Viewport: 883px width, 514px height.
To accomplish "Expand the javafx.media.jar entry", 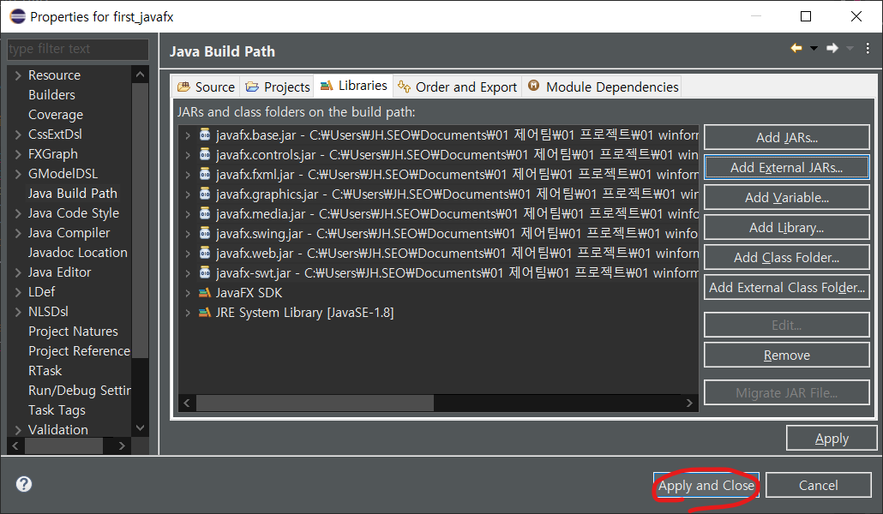I will click(188, 214).
